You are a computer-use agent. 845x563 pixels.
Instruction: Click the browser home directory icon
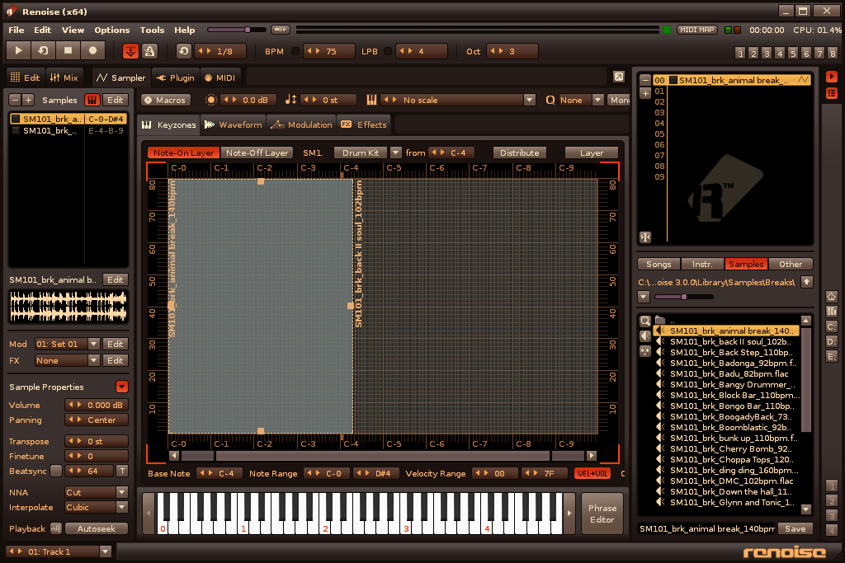[832, 297]
